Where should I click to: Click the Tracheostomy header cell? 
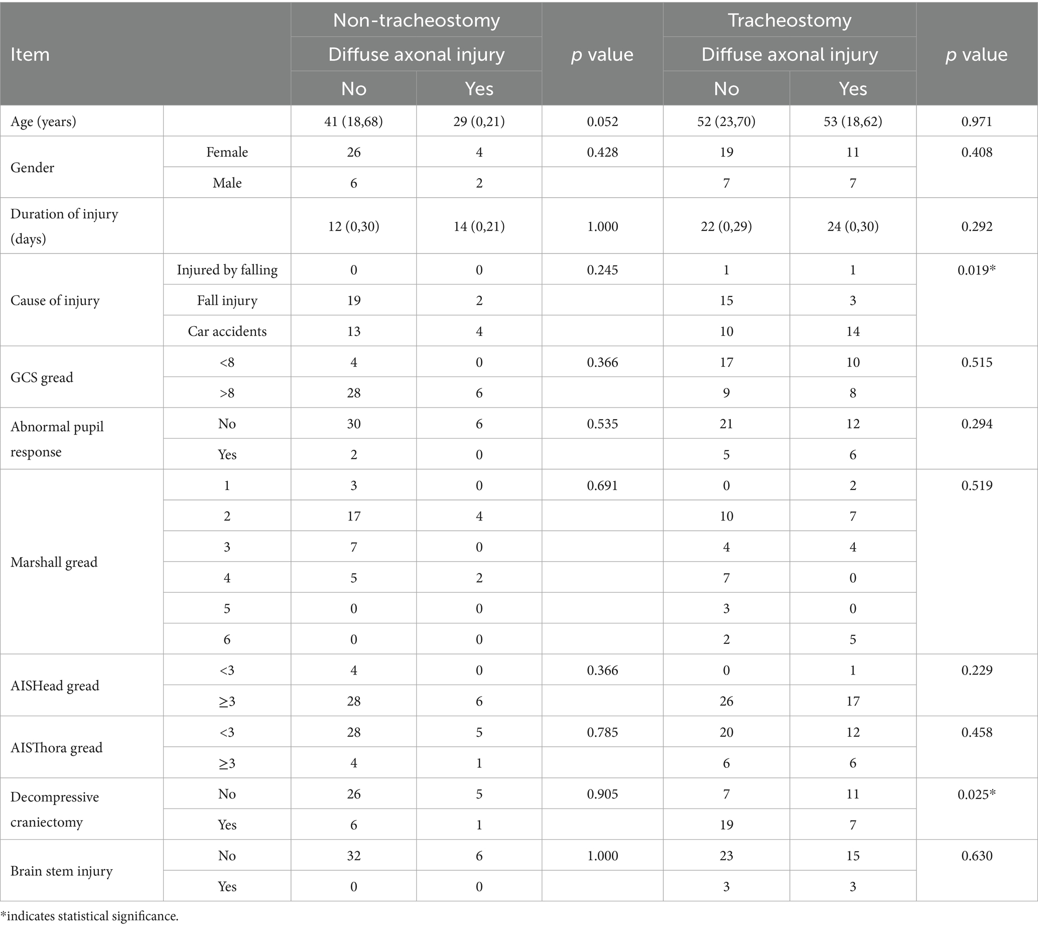point(790,21)
